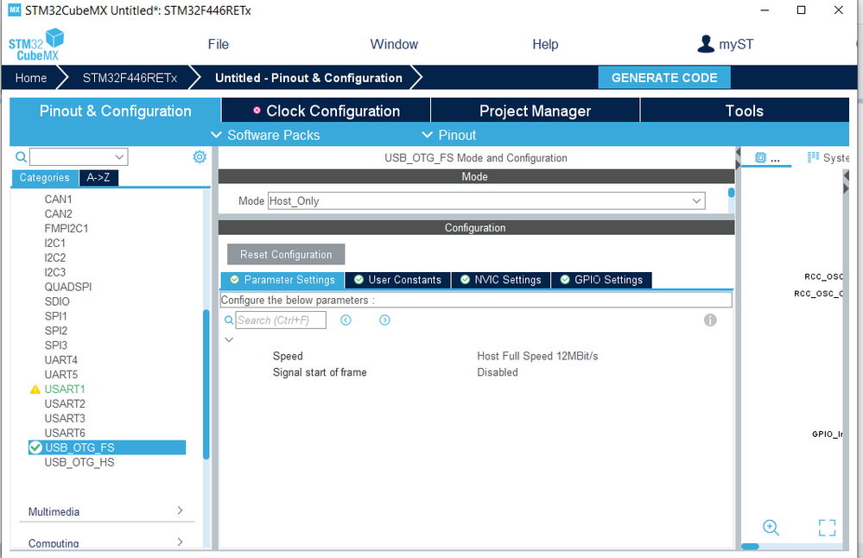The image size is (863, 558).
Task: Switch to the Clock Configuration tab
Action: click(326, 111)
